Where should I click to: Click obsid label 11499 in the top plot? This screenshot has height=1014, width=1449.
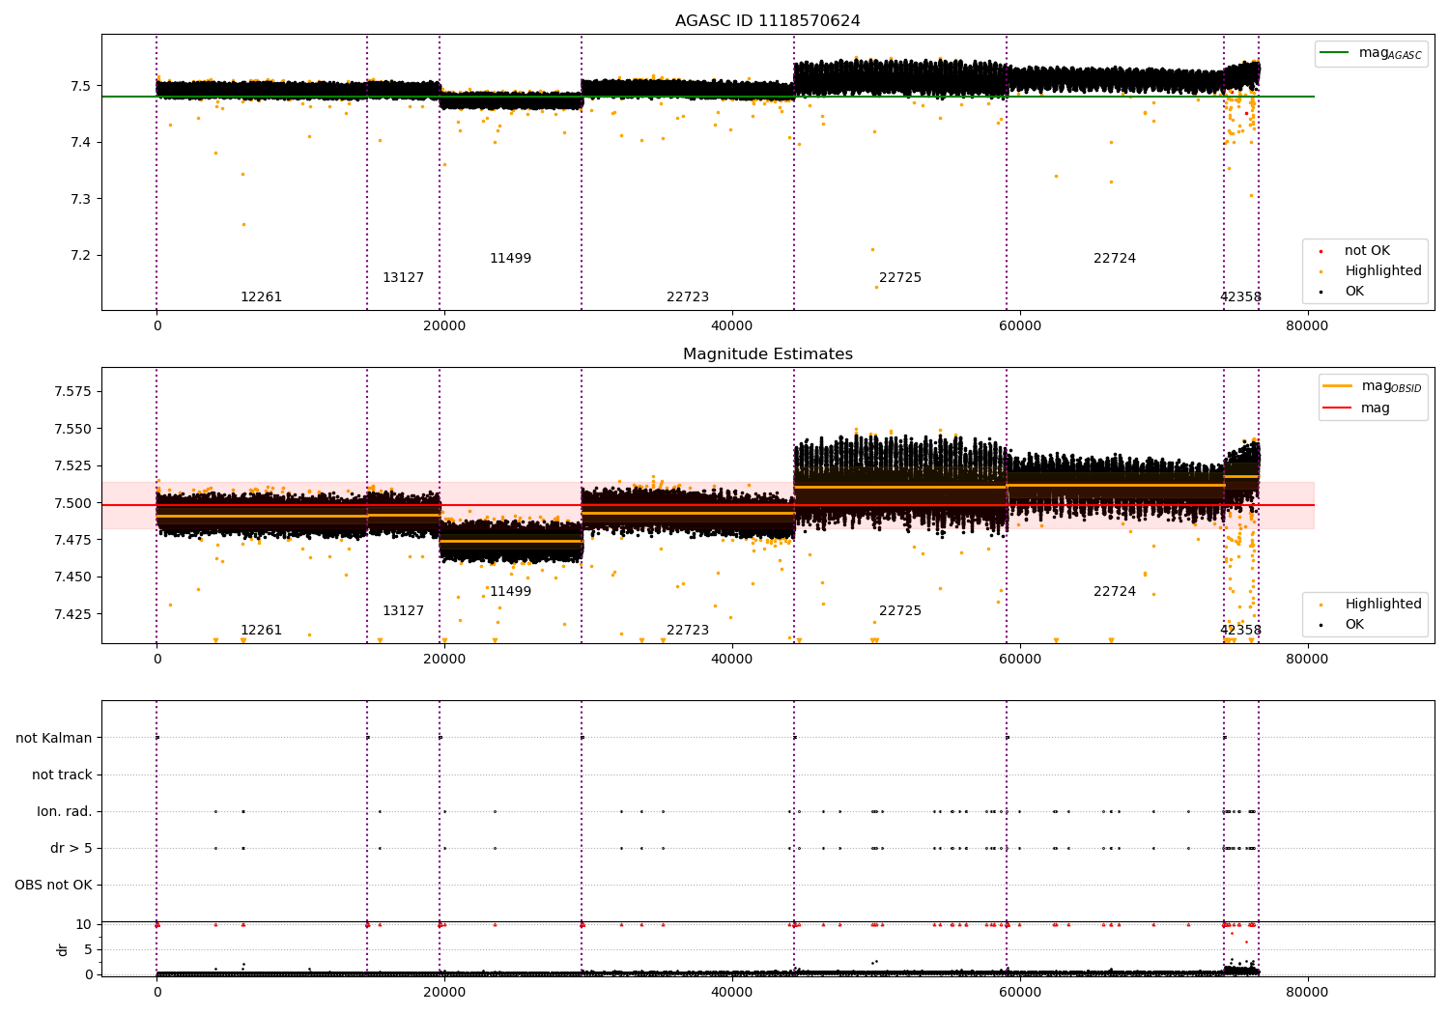[510, 259]
